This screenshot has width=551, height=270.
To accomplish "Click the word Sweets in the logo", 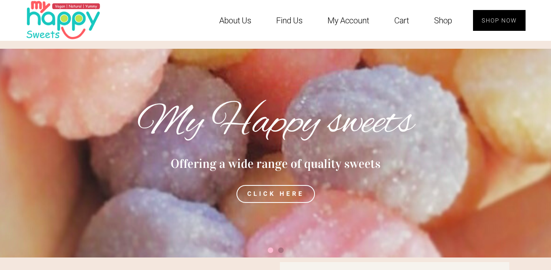I will [x=43, y=34].
